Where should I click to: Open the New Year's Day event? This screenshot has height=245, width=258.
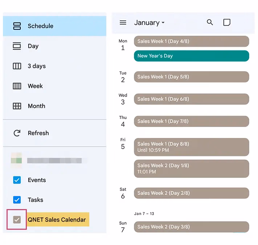192,56
